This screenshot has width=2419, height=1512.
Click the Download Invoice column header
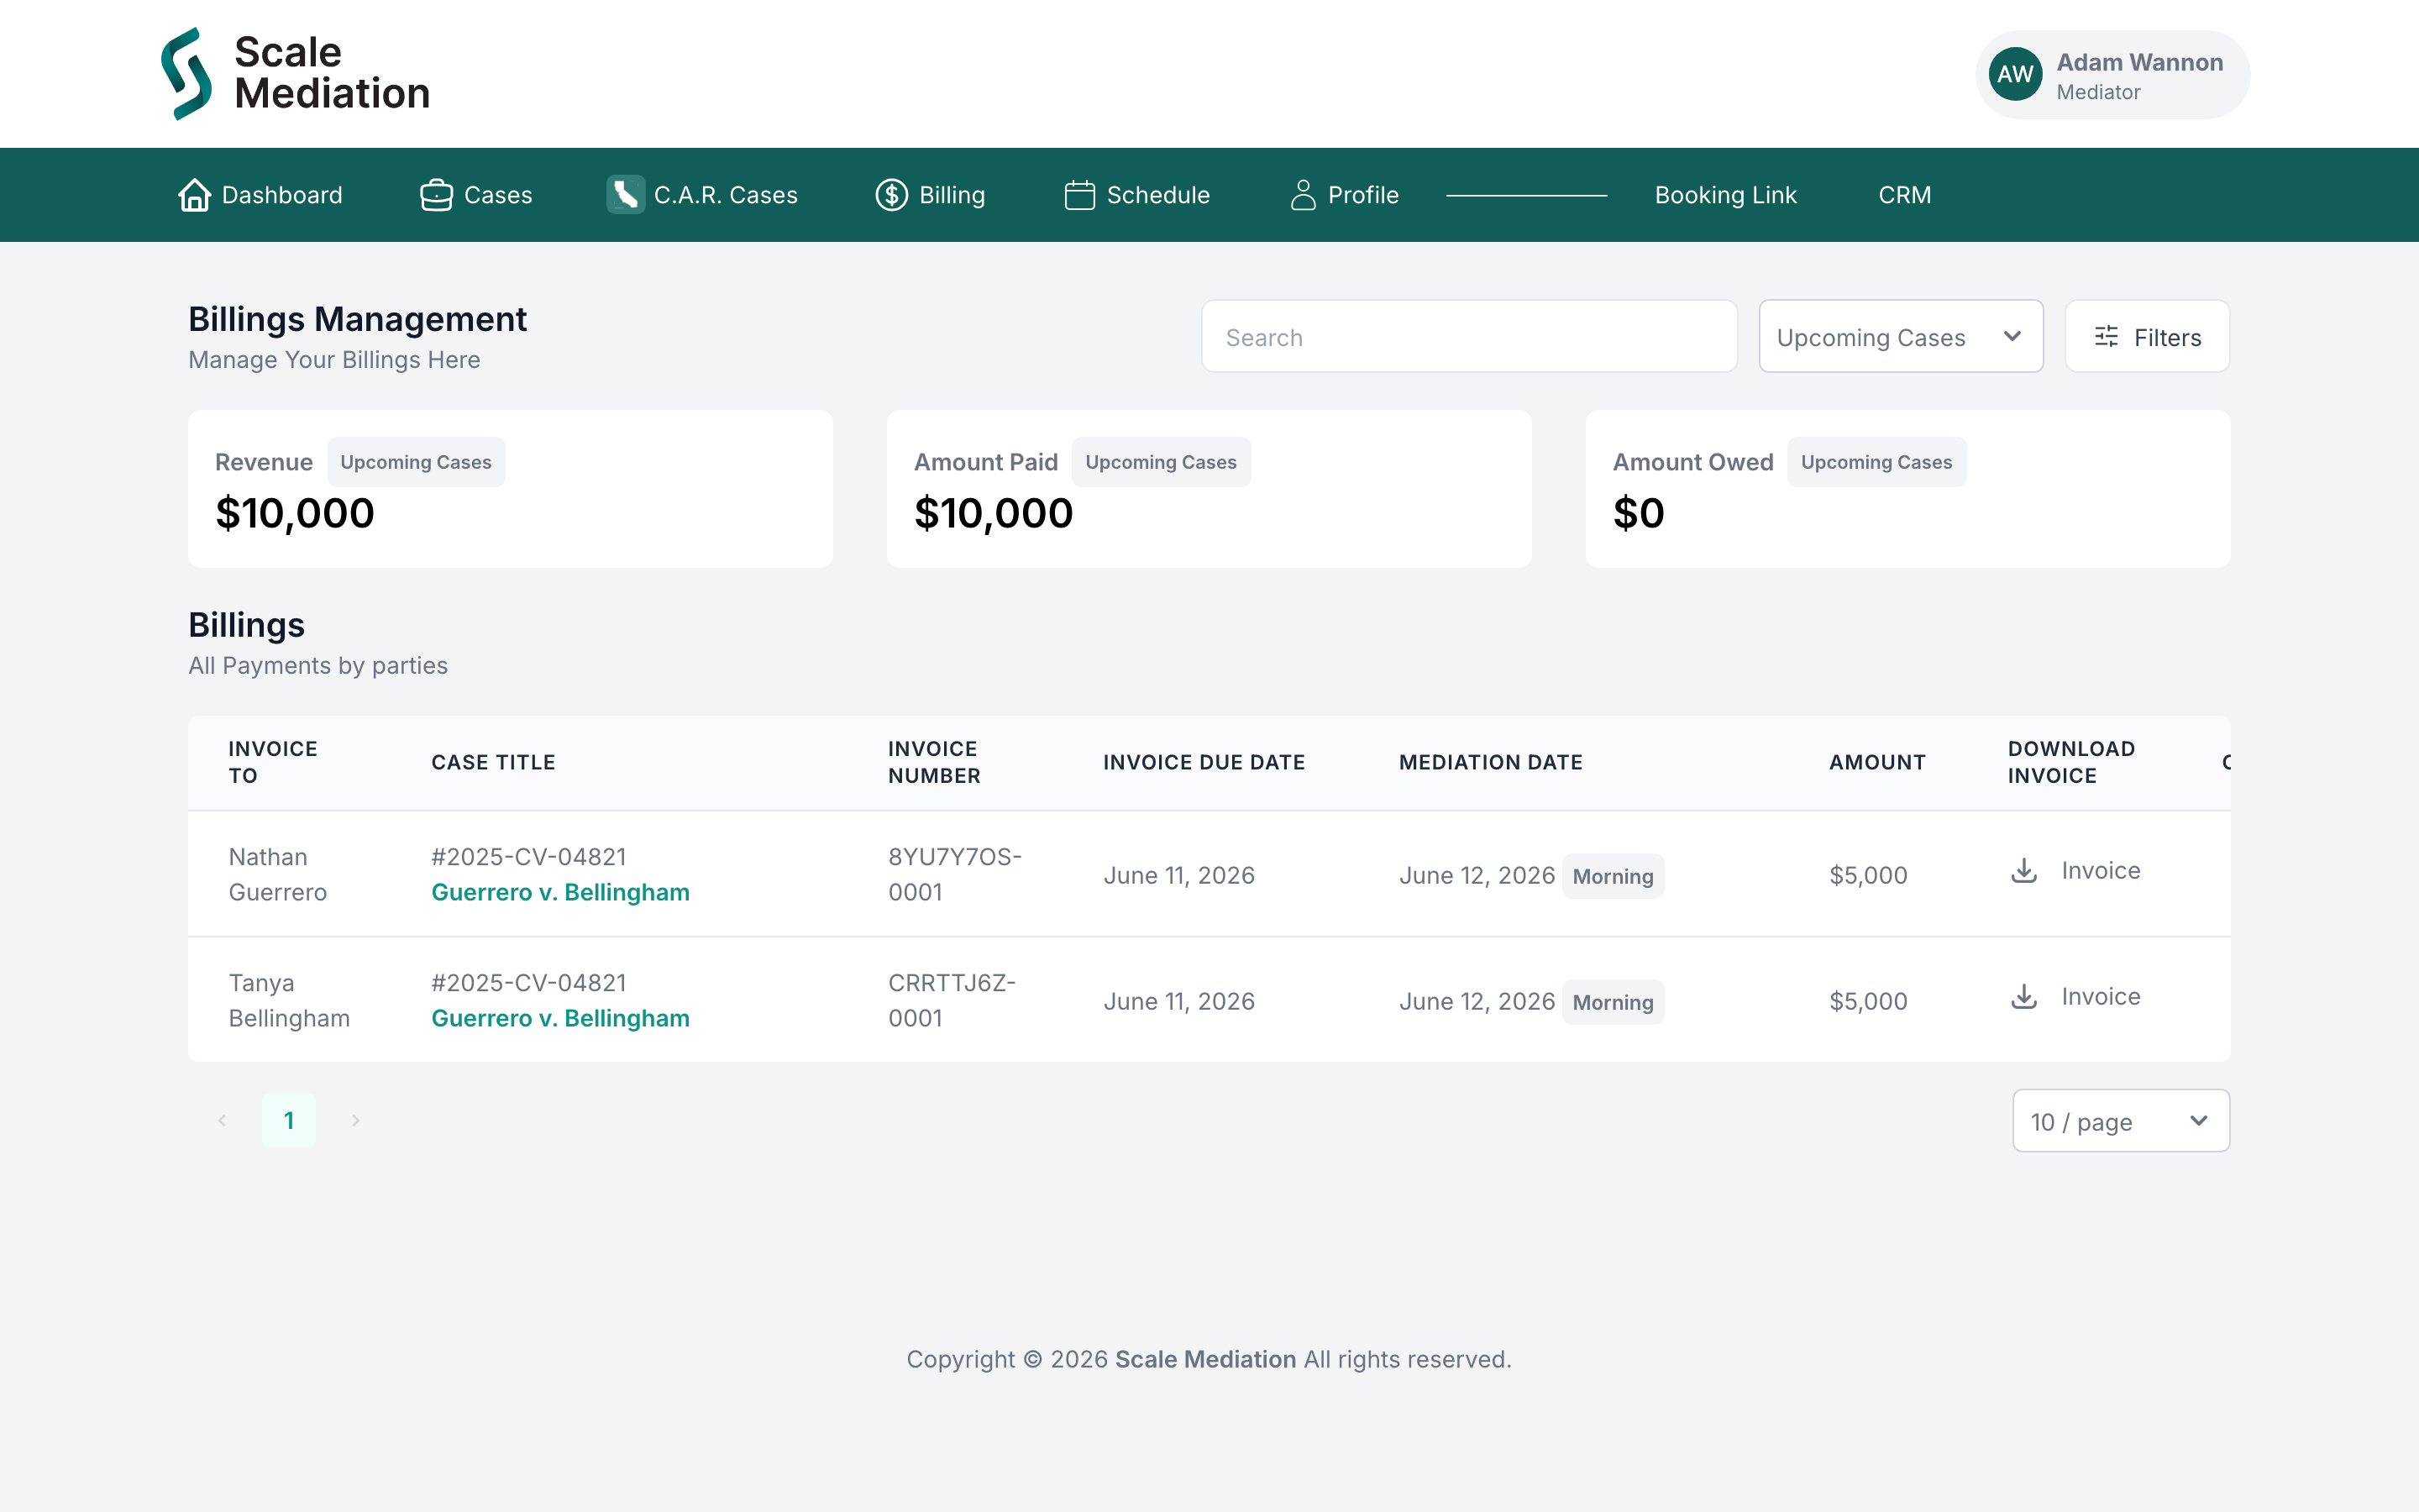point(2071,762)
